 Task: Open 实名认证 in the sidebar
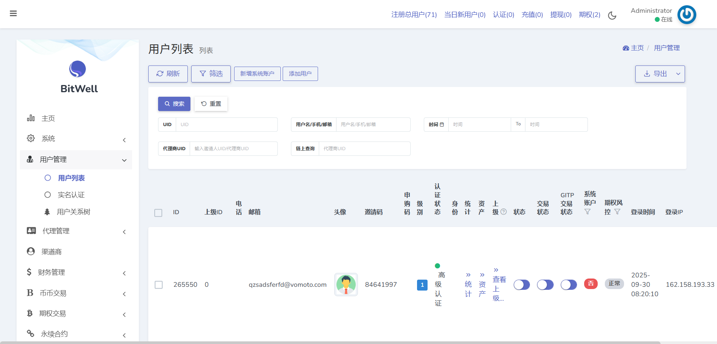point(71,195)
